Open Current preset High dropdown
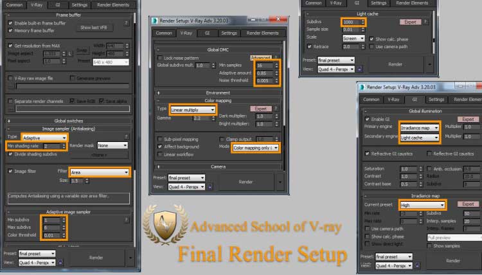 [422, 205]
